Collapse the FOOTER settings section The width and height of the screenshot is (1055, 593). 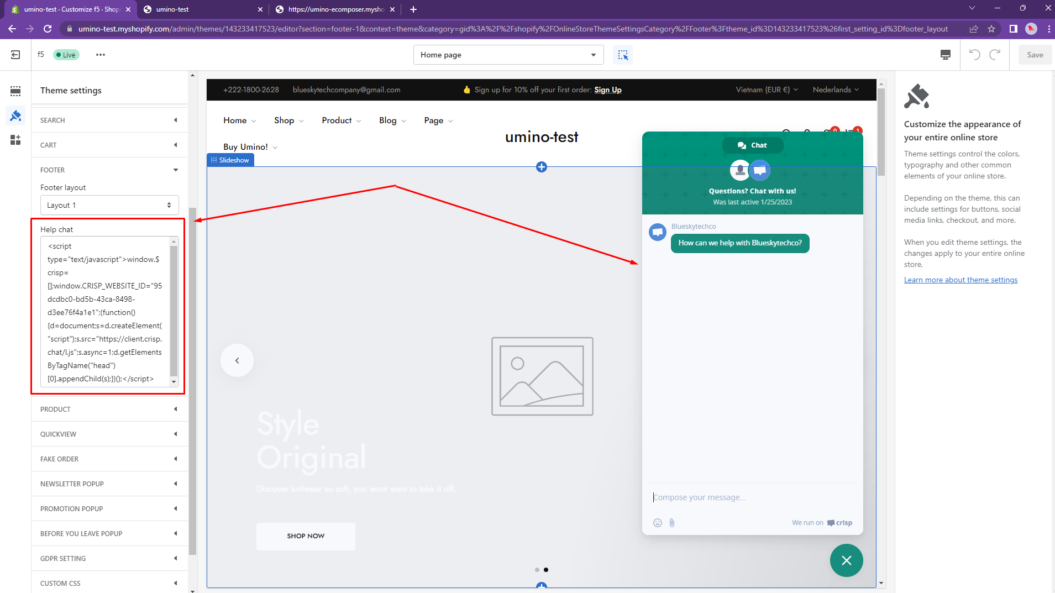coord(109,170)
